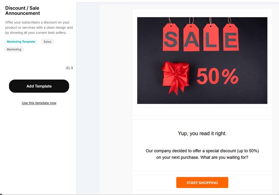Click the special discount paragraph text

click(202, 151)
